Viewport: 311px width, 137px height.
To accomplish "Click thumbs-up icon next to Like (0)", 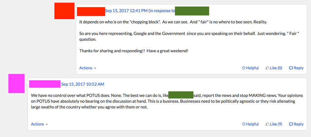I will coord(267,68).
